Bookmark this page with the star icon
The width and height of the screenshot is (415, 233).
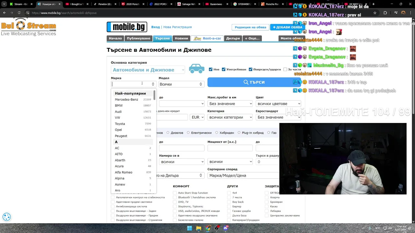[x=375, y=13]
